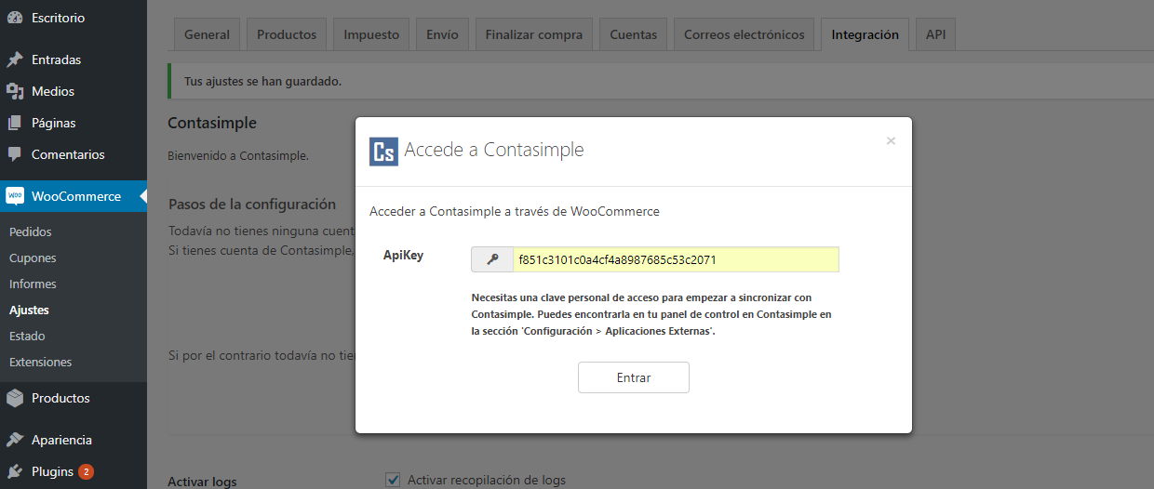Switch to the Envío tab
The image size is (1154, 489).
pos(442,34)
